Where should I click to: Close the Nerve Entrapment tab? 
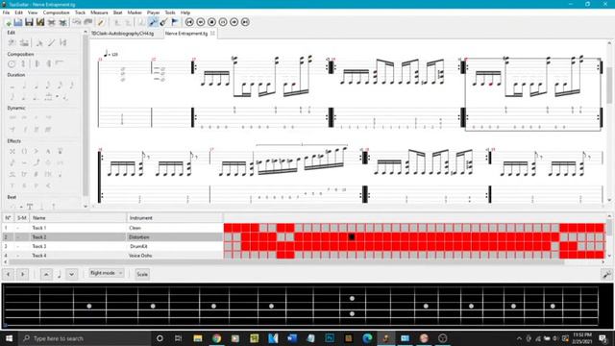pos(212,34)
